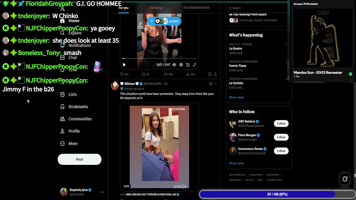Click the white Post button
The width and height of the screenshot is (356, 200).
80,159
